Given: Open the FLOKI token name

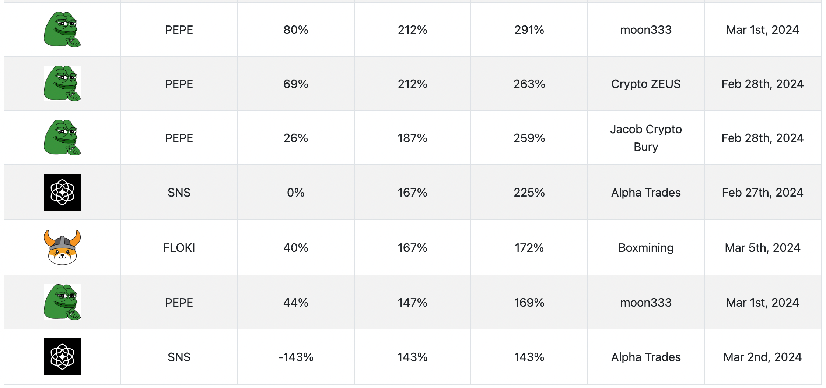Looking at the screenshot, I should (179, 248).
